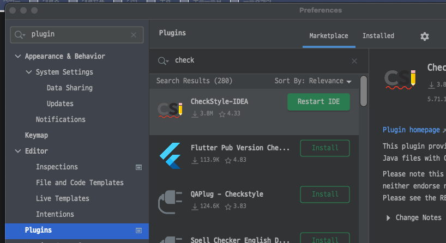The height and width of the screenshot is (243, 446).
Task: Click the project-level icon next to Inspections
Action: pos(138,167)
